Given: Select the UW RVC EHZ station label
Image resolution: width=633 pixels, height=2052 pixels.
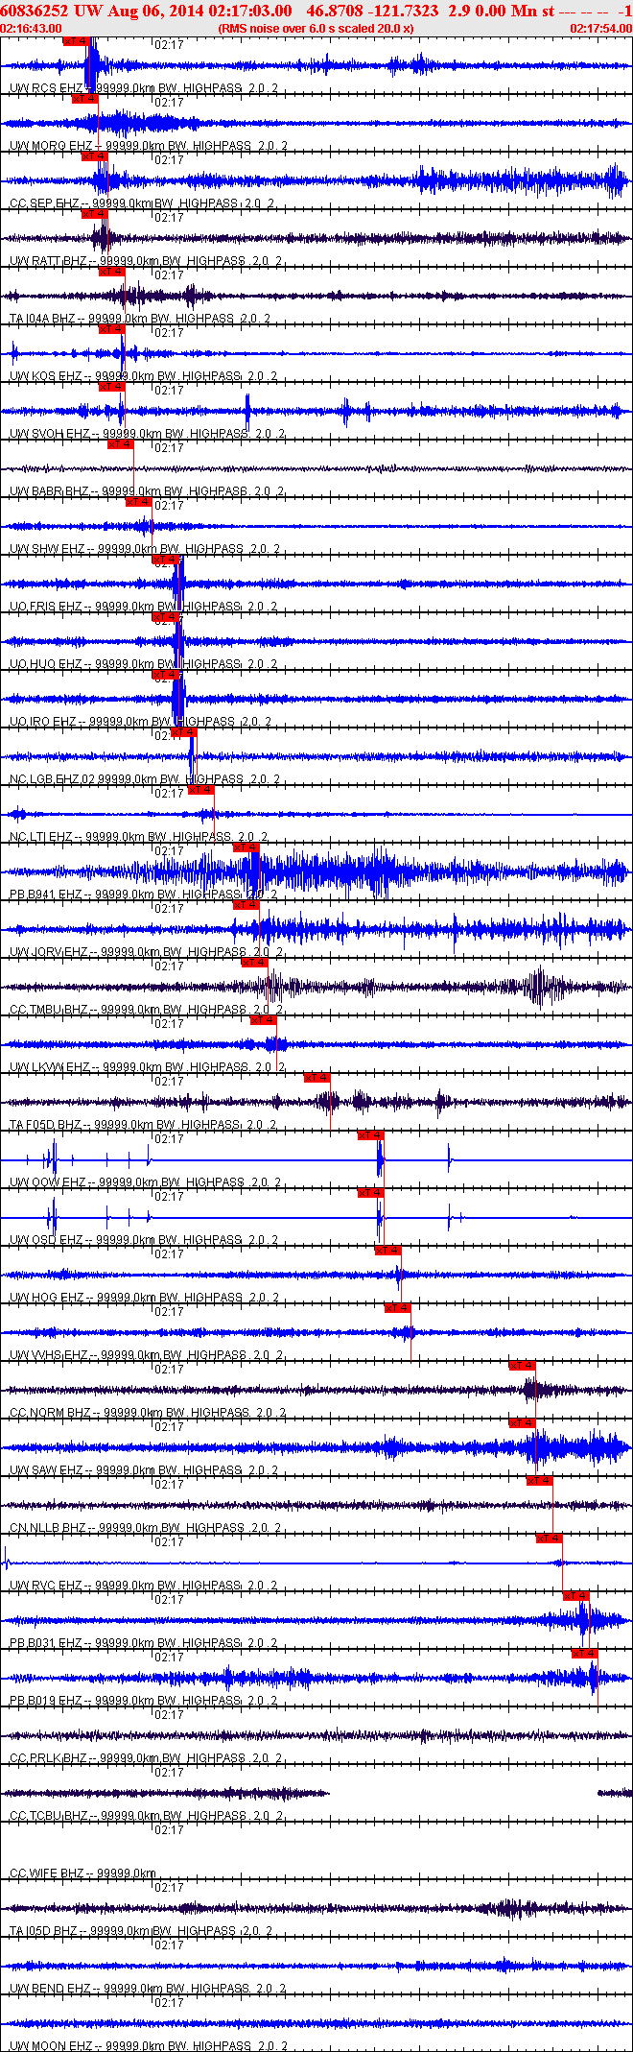Looking at the screenshot, I should [47, 1586].
